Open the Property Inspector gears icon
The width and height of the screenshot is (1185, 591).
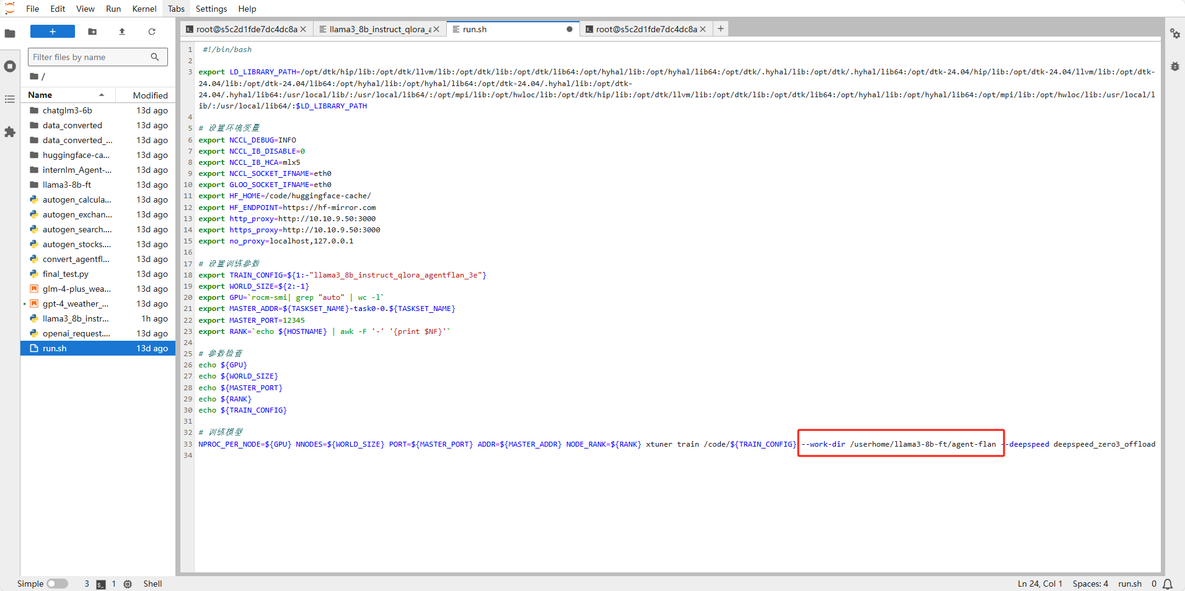1174,33
